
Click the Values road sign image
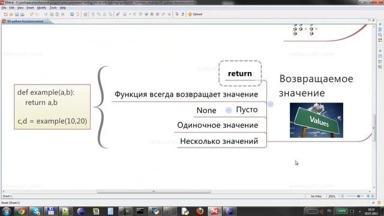(316, 120)
